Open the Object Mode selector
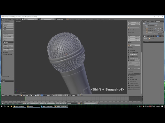This screenshot has height=123, width=165. [x=25, y=95]
